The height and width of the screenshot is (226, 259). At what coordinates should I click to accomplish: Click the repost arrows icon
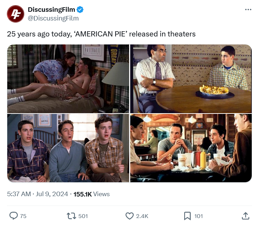click(x=71, y=216)
